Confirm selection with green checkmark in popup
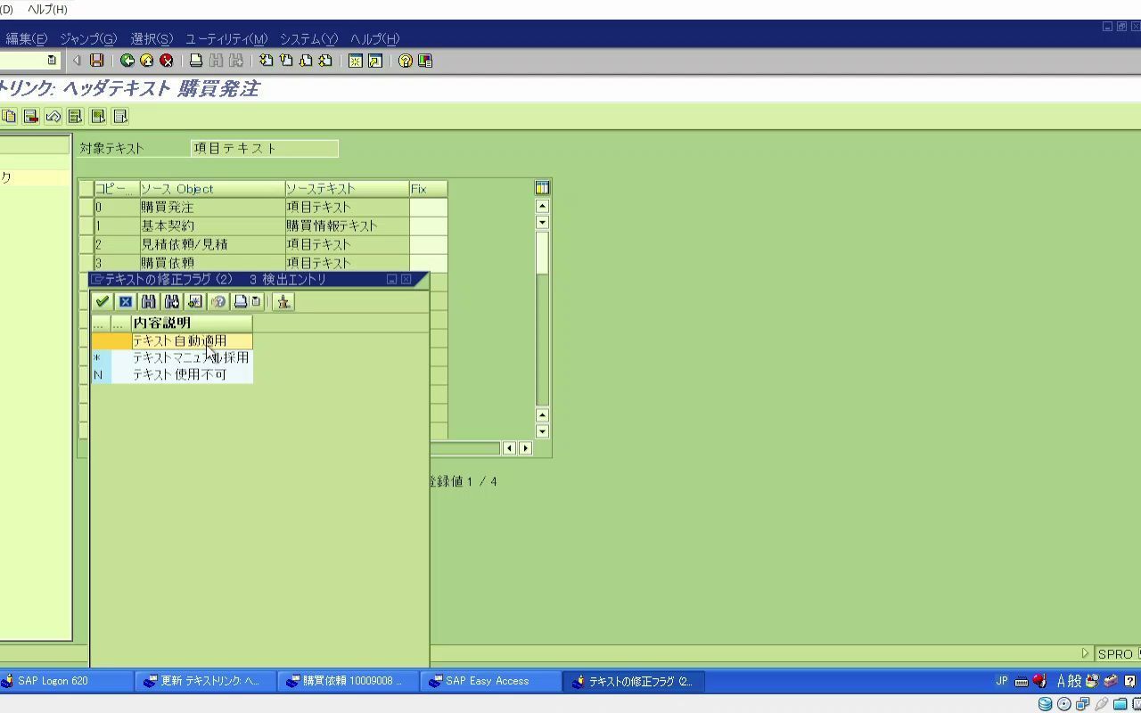Screen dimensions: 1141x713 103,301
